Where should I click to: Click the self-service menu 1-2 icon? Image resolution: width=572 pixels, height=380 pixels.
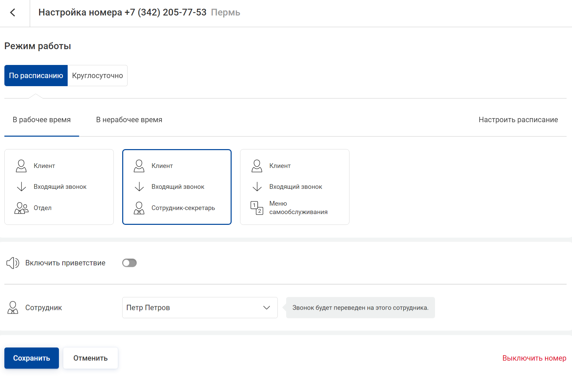tap(257, 208)
